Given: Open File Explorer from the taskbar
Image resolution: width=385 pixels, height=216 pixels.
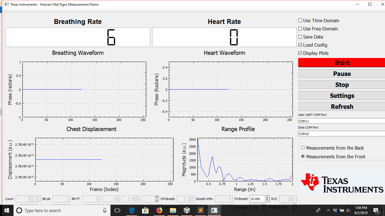Looking at the screenshot, I should [x=173, y=210].
